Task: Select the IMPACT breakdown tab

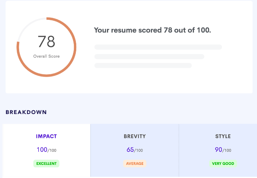Action: (46, 150)
